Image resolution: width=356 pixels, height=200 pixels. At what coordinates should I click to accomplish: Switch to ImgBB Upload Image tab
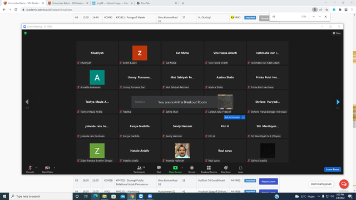(x=112, y=3)
